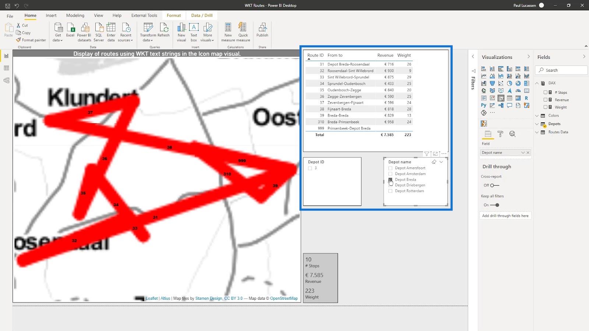This screenshot has width=589, height=331.
Task: Open the Data / Drill tab
Action: 202,15
